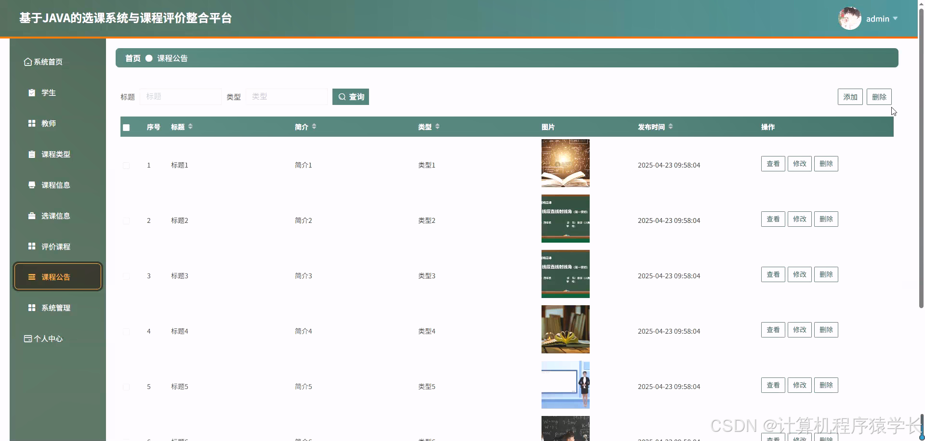925x441 pixels.
Task: Click the 发布时间 of row 标题5
Action: [669, 387]
